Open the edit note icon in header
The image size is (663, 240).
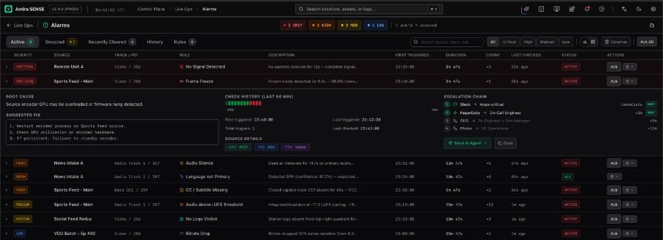[x=541, y=9]
